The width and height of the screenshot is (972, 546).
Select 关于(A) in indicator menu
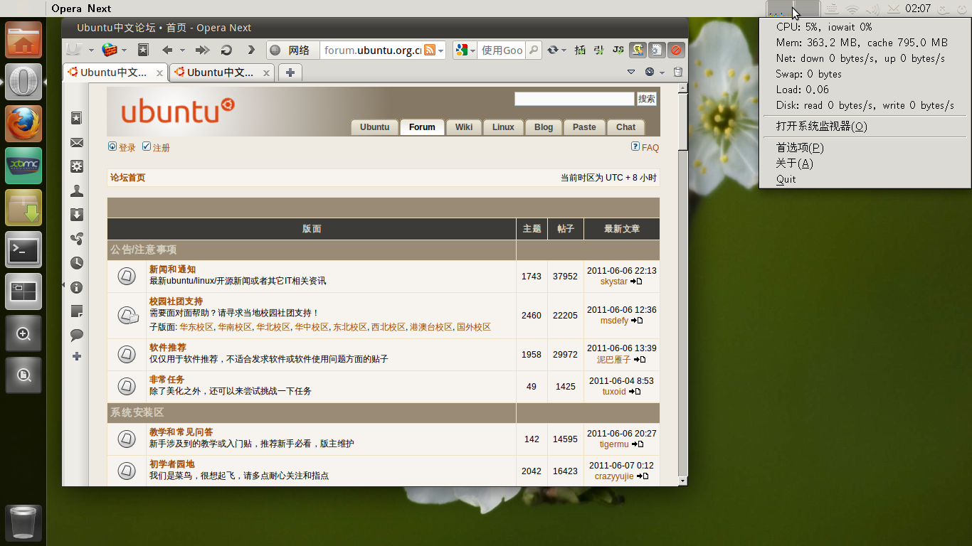tap(865, 164)
